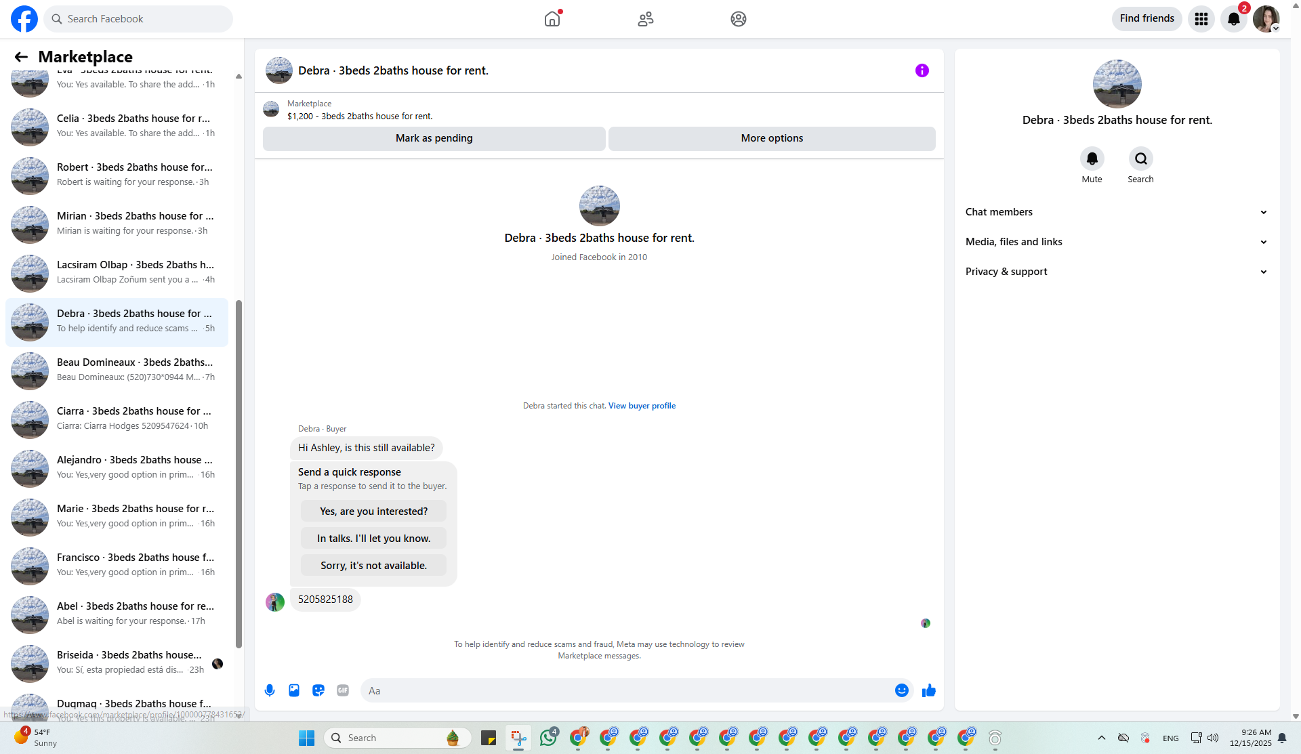Open the Windows Start menu
This screenshot has height=754, width=1301.
click(306, 738)
